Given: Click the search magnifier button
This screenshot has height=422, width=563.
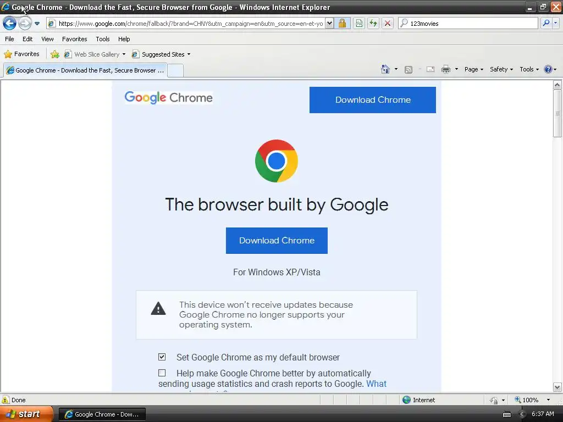Looking at the screenshot, I should tap(546, 23).
